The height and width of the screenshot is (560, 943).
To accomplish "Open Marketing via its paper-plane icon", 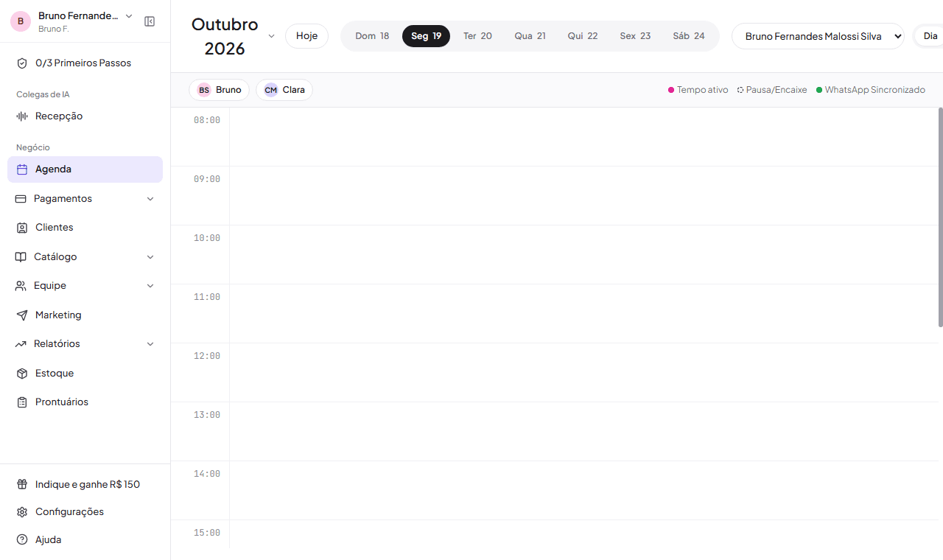I will [22, 315].
